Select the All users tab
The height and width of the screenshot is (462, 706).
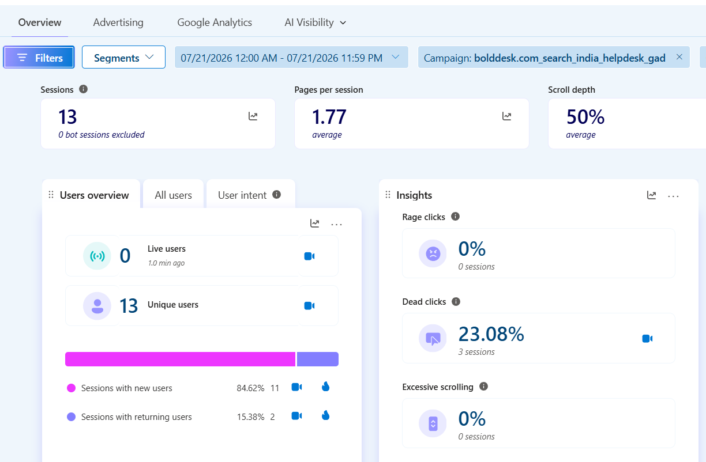point(173,195)
